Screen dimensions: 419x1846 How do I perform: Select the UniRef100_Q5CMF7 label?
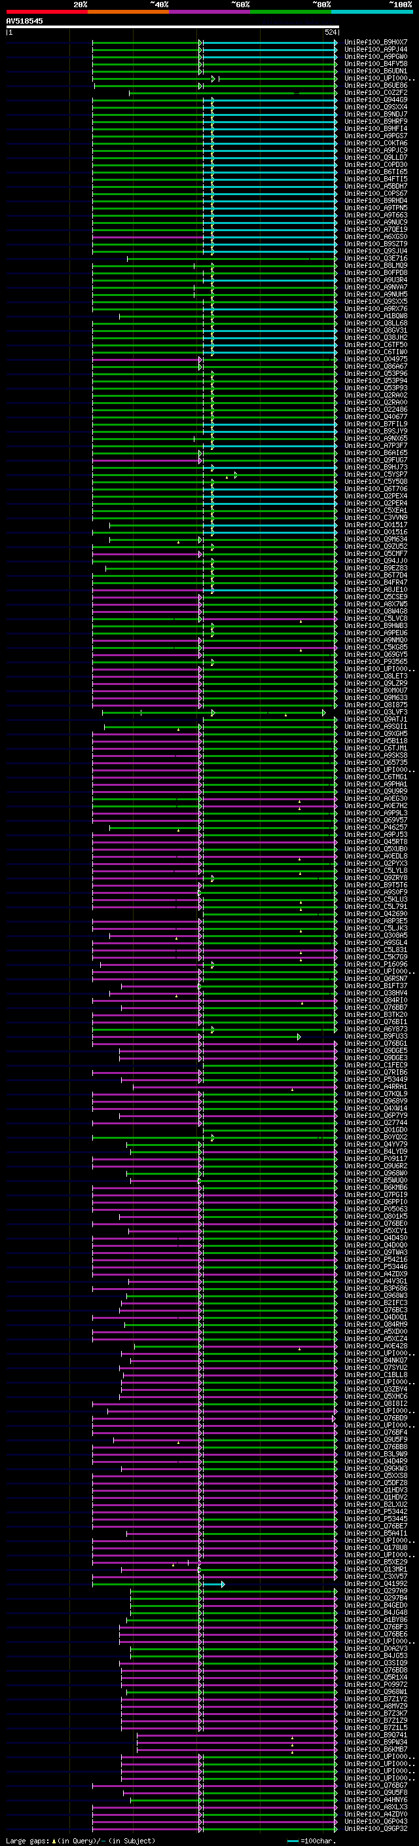[x=376, y=554]
